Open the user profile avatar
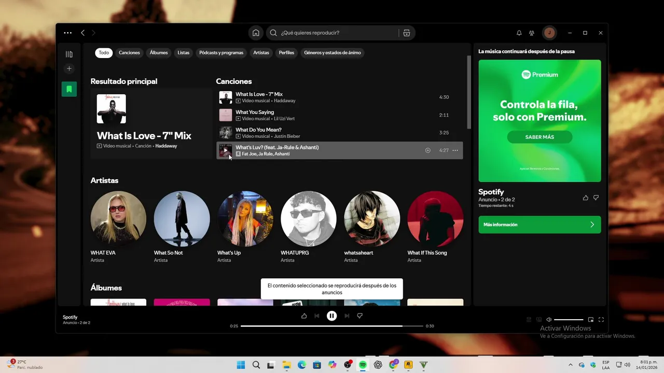 tap(549, 33)
